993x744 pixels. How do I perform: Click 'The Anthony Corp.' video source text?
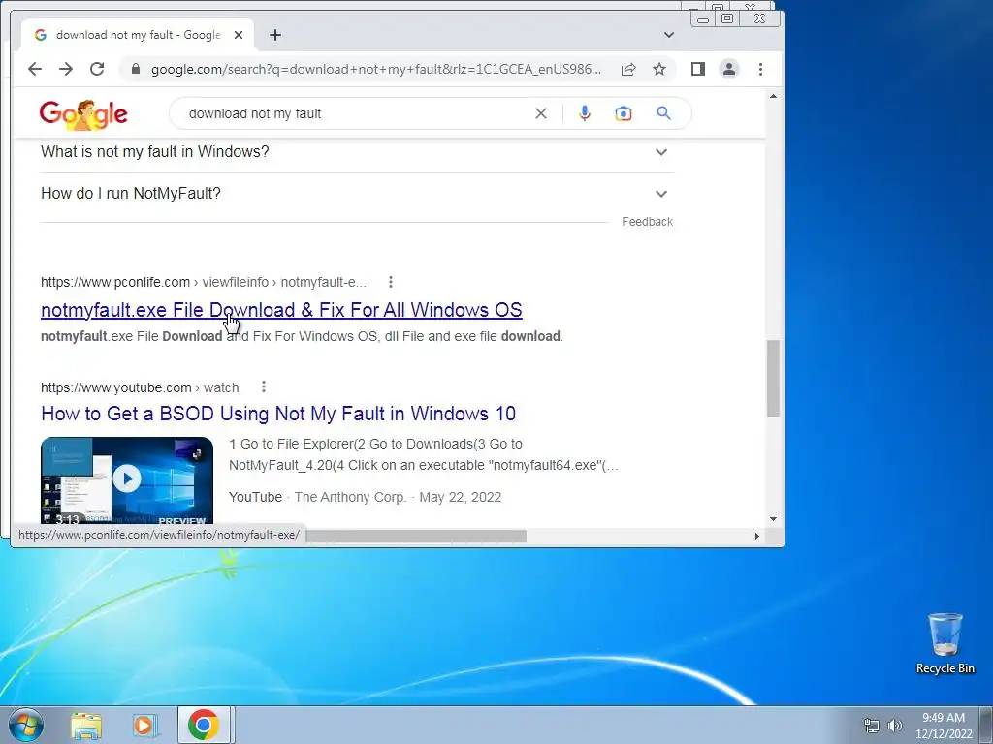[x=349, y=497]
